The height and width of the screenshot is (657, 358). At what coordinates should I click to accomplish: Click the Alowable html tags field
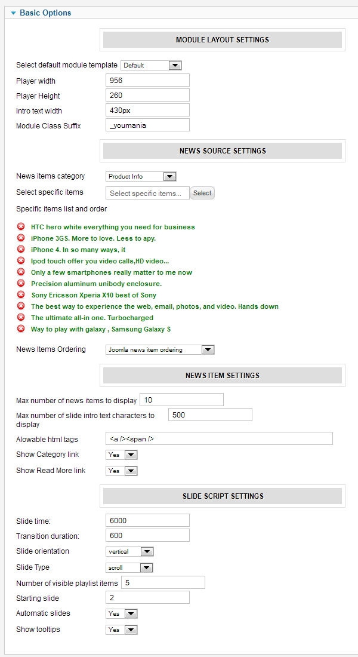point(218,439)
